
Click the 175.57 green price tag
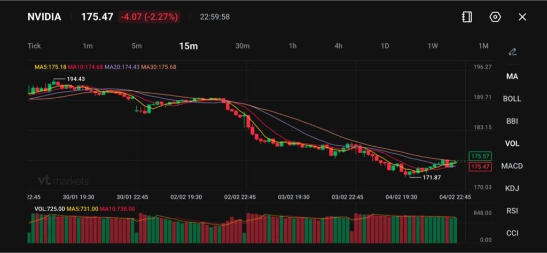[x=479, y=156]
